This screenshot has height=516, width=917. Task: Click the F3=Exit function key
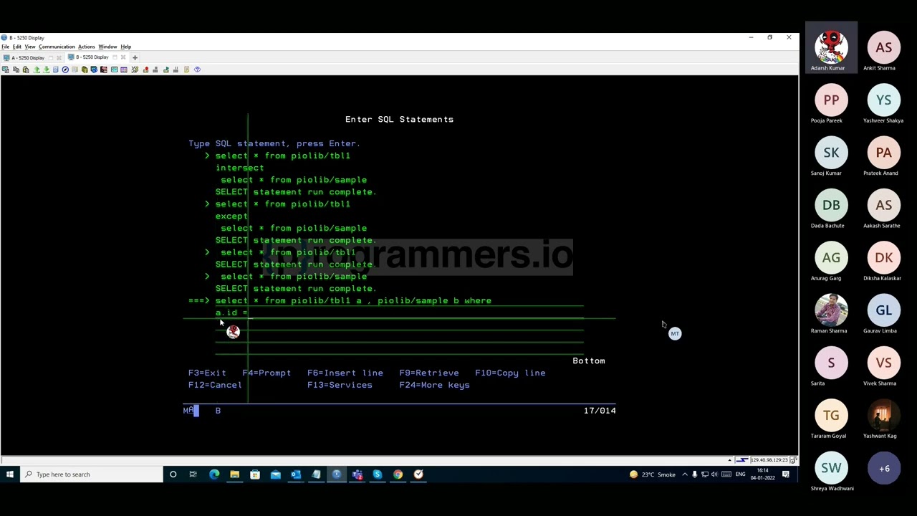click(207, 373)
